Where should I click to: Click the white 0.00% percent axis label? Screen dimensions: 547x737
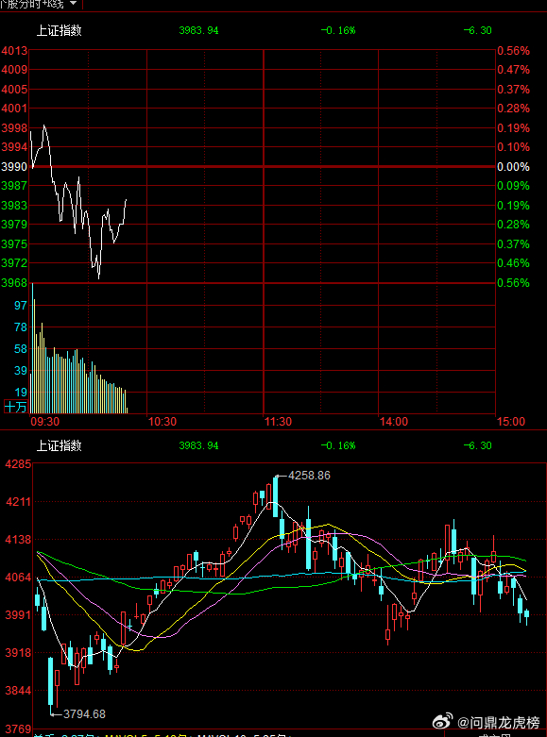tap(513, 167)
